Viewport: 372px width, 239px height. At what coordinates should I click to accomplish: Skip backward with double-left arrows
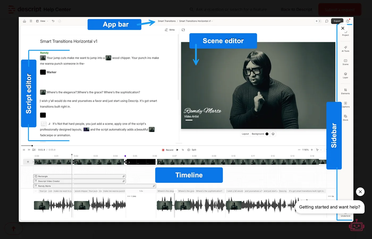click(24, 150)
